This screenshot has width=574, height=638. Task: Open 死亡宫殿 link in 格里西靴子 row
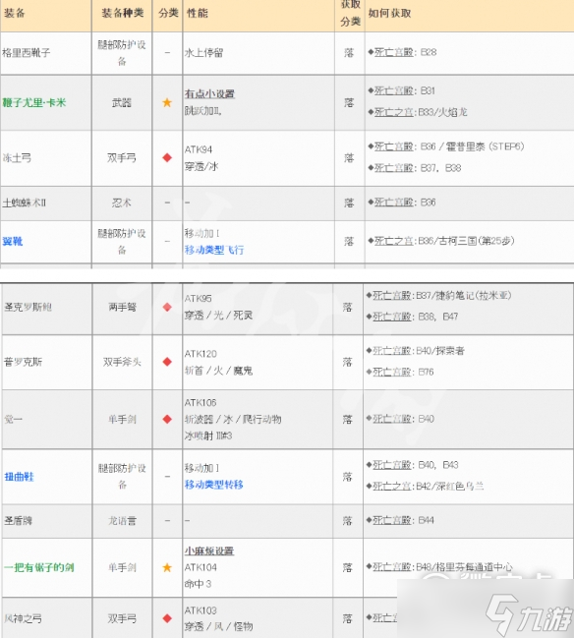point(394,52)
